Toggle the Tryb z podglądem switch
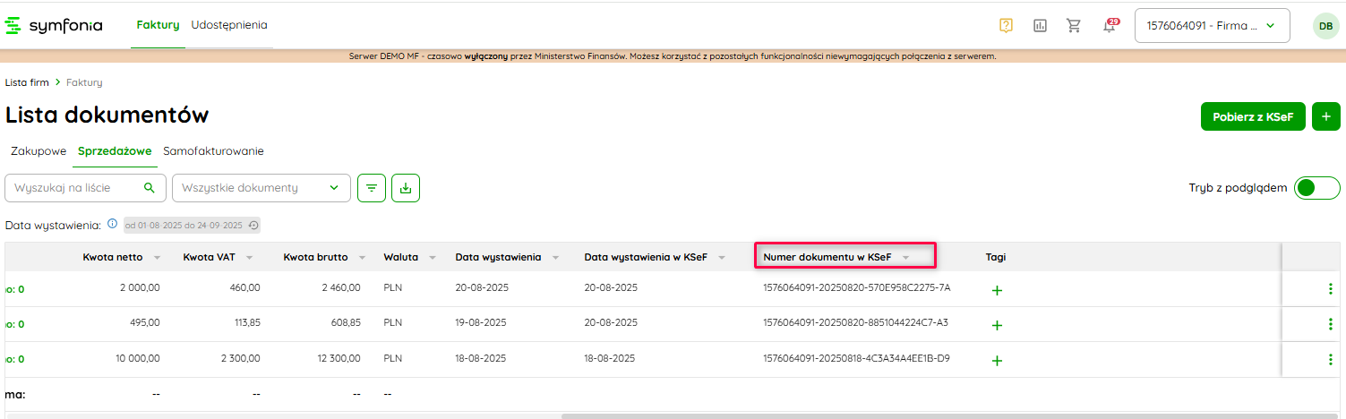The height and width of the screenshot is (419, 1346). coord(1316,188)
